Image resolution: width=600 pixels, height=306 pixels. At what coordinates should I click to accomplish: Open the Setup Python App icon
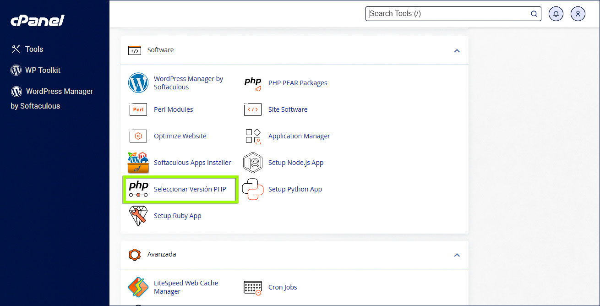point(253,189)
